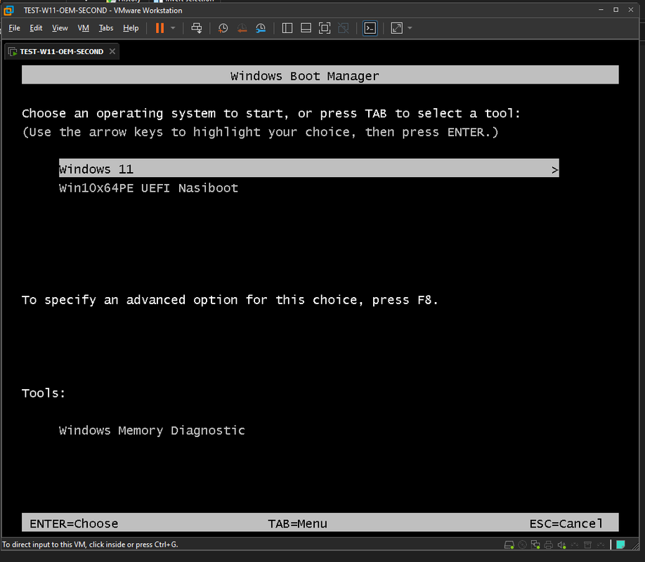Click Windows Memory Diagnostic tool
Screen dimensions: 645x562
coord(152,431)
